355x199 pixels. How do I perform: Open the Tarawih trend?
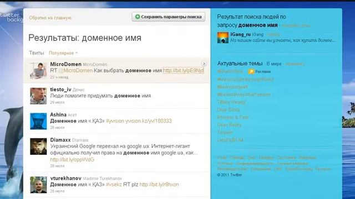click(225, 133)
